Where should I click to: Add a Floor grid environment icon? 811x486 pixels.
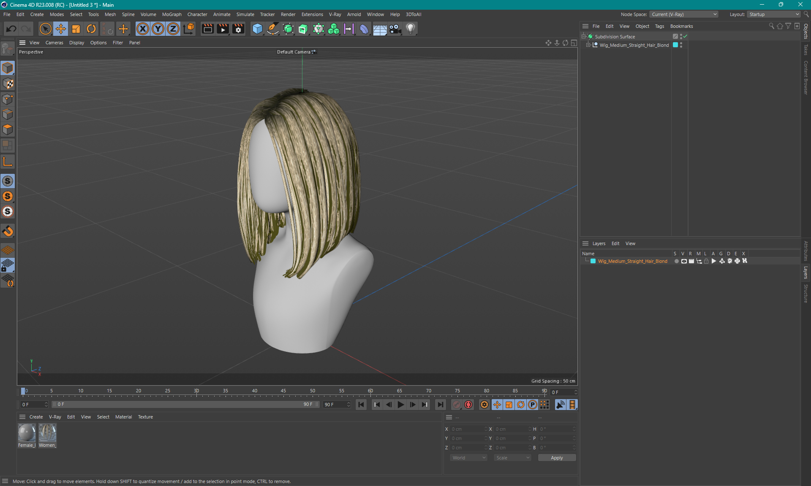[380, 29]
